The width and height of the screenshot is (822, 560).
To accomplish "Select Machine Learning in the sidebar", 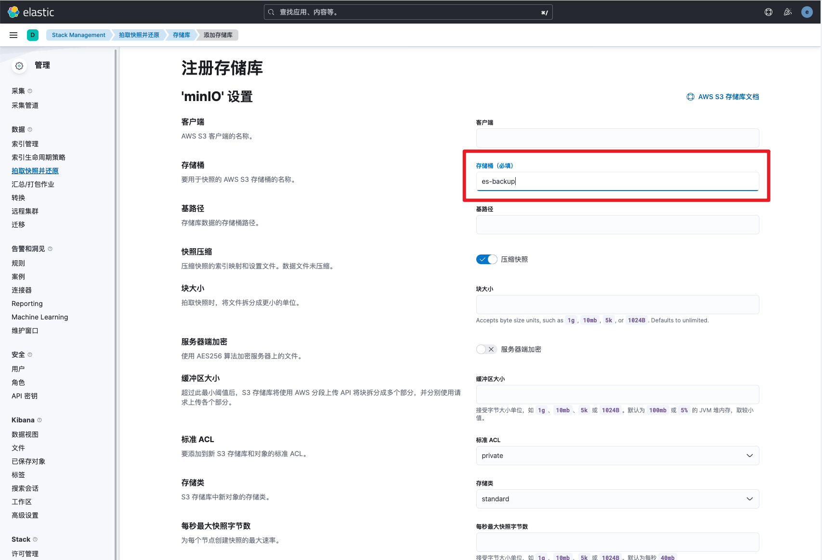I will 40,317.
